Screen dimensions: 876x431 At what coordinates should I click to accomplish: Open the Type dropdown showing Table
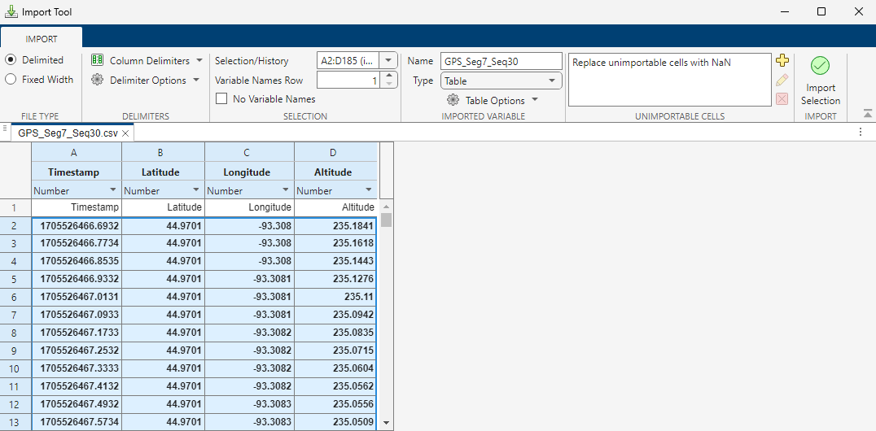point(501,81)
